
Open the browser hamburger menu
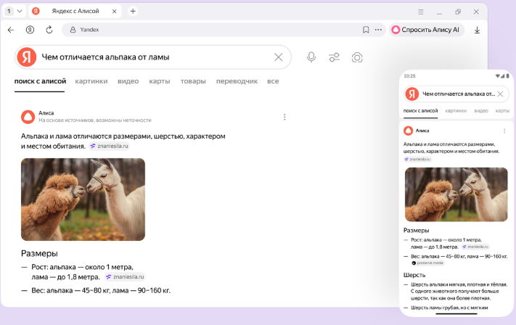[x=421, y=12]
